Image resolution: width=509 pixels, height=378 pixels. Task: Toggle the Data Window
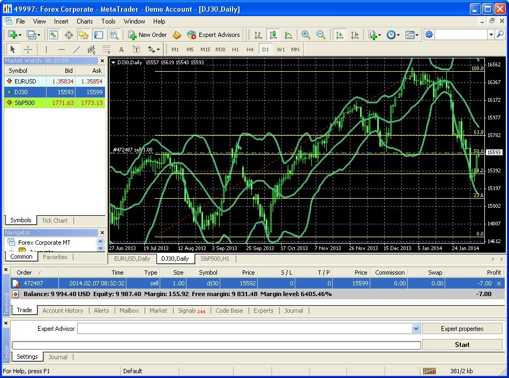[69, 35]
